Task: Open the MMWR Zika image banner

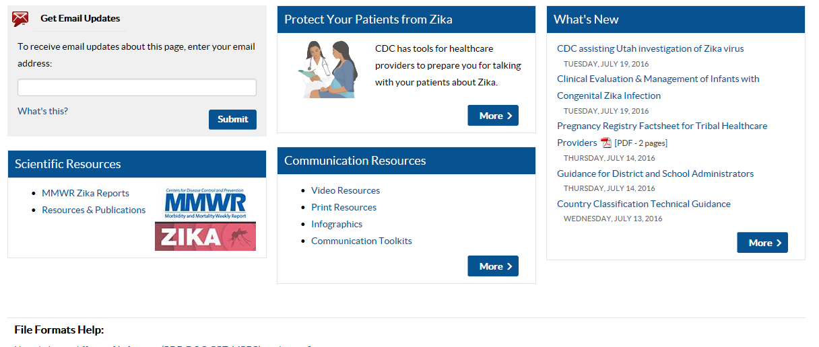Action: (x=205, y=219)
